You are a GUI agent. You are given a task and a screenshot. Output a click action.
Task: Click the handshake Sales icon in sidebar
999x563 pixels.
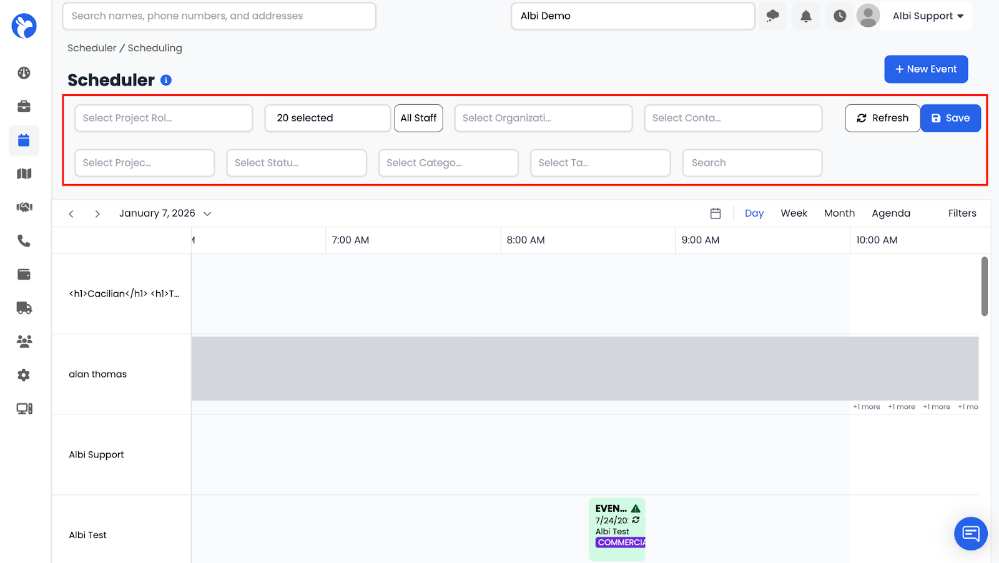[x=24, y=207]
